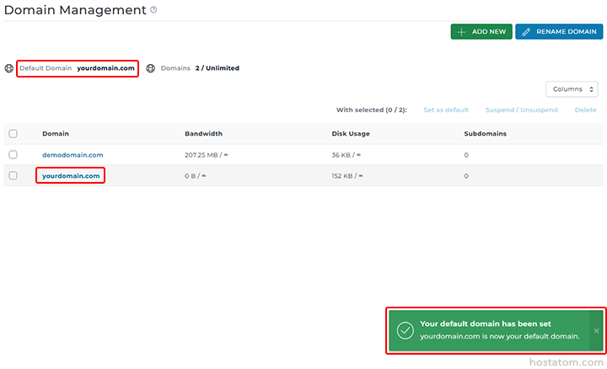Click Set as default action
The width and height of the screenshot is (607, 369).
(445, 110)
